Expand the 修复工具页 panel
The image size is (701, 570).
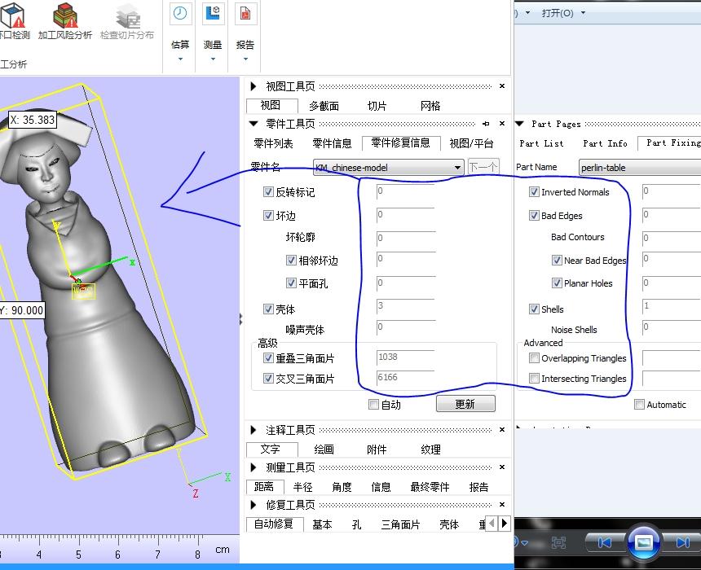click(253, 505)
